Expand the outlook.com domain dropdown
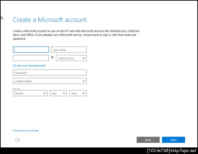 (x=71, y=58)
